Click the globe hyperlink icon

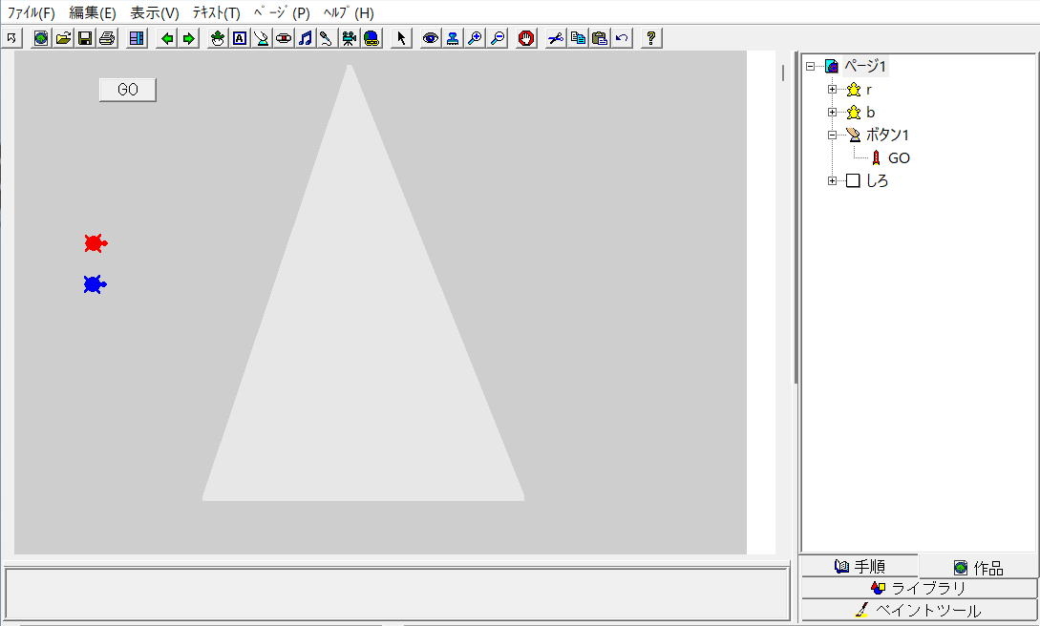pos(371,38)
